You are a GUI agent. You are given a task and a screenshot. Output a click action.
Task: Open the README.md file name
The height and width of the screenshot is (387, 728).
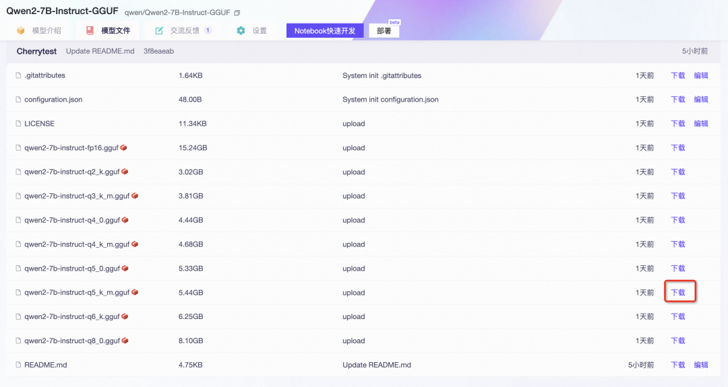[x=46, y=365]
